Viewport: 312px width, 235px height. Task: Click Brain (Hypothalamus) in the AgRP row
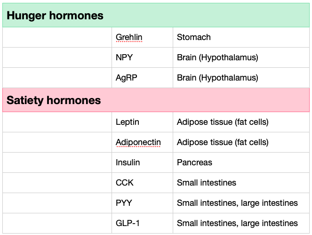point(241,78)
